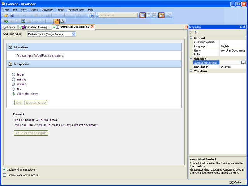Open the Document menu
Viewport: 248px width, 186px height.
point(47,10)
